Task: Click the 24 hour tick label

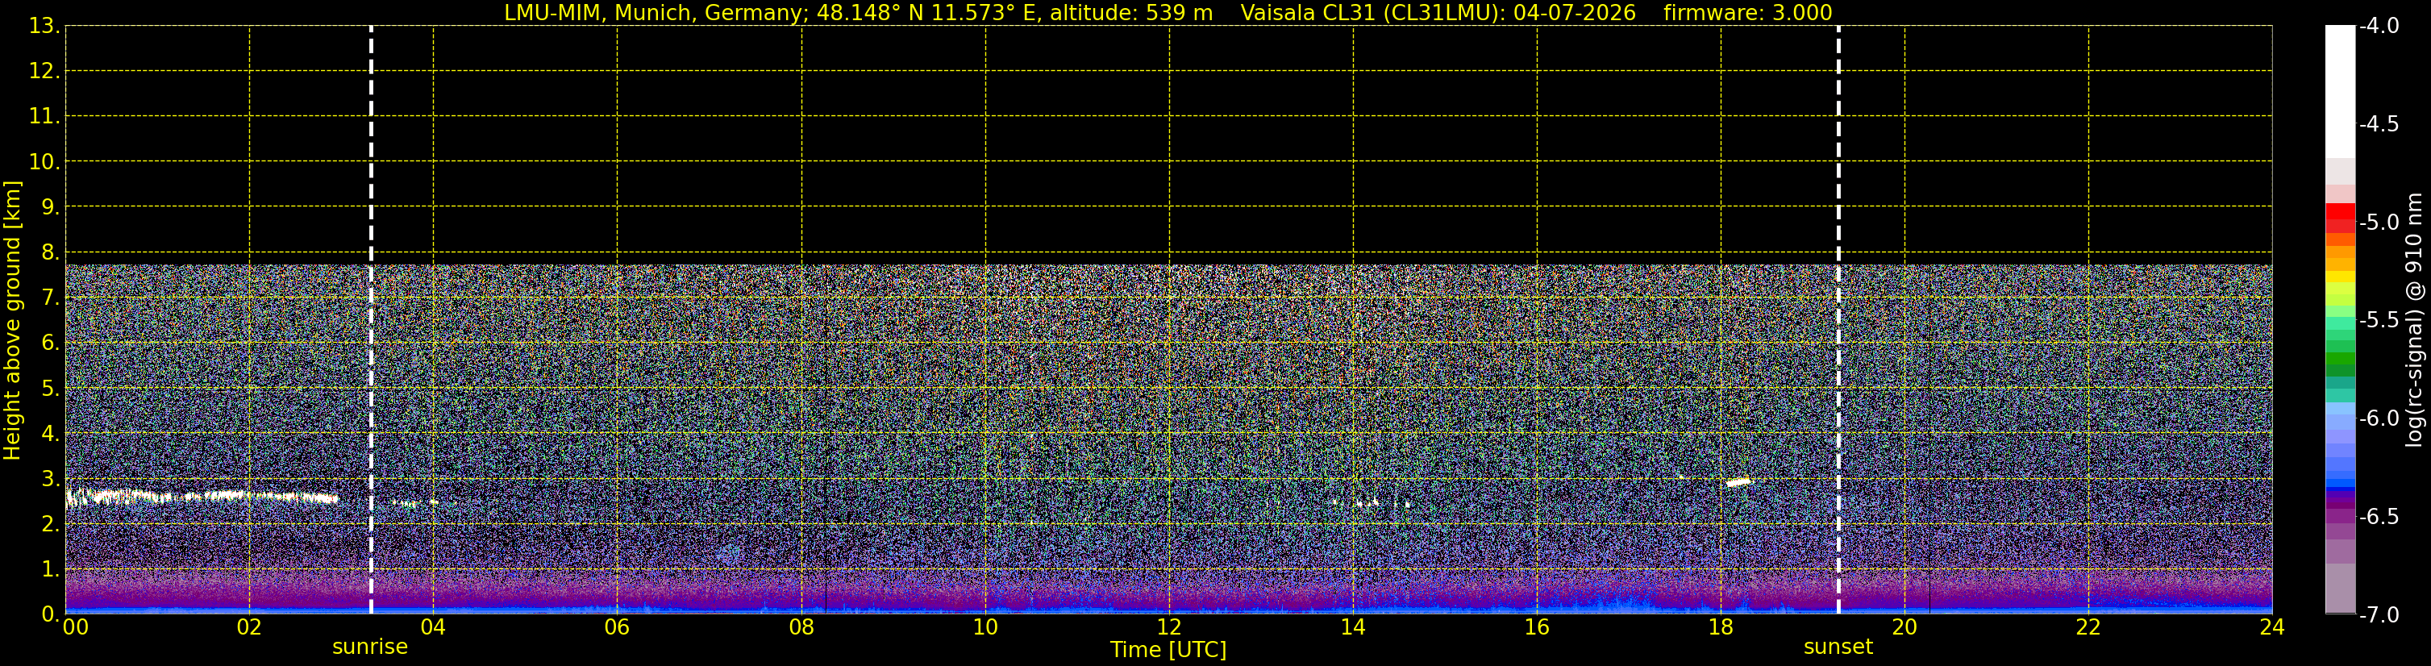Action: click(2271, 626)
